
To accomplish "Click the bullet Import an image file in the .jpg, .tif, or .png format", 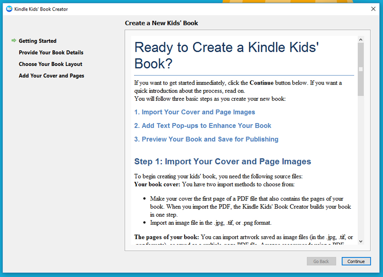I will (x=211, y=223).
